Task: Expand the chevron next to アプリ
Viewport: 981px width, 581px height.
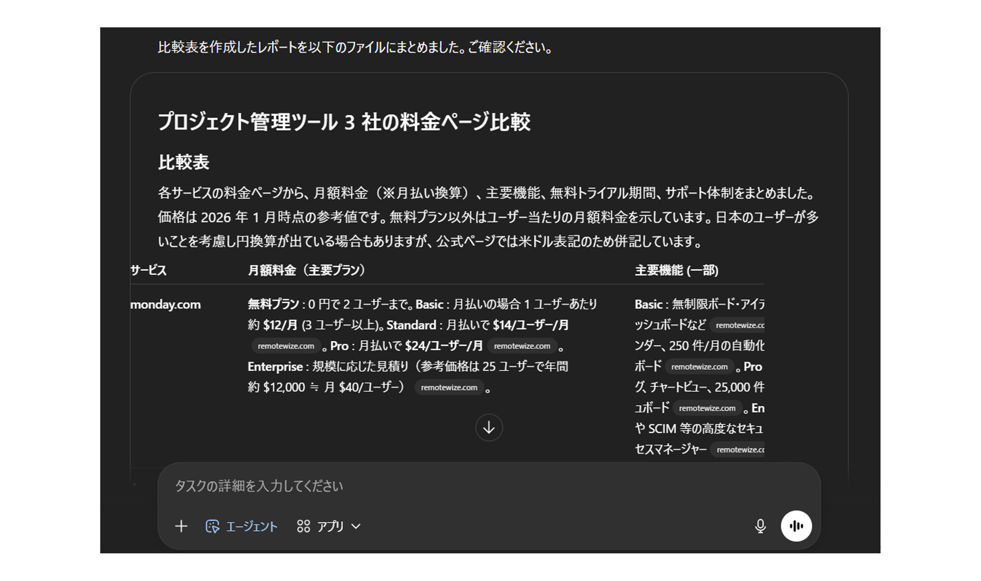Action: (356, 527)
